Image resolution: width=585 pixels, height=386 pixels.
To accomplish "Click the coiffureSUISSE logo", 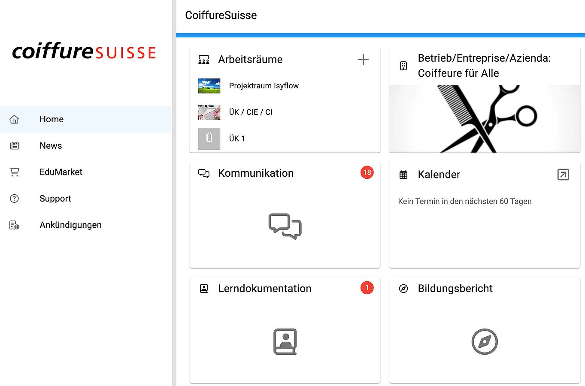I will click(84, 52).
